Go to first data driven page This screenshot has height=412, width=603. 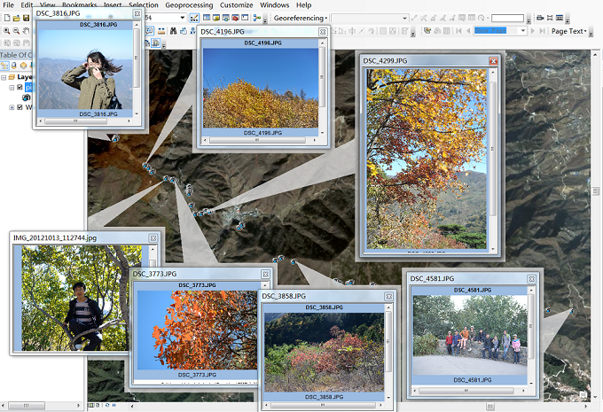click(x=458, y=31)
